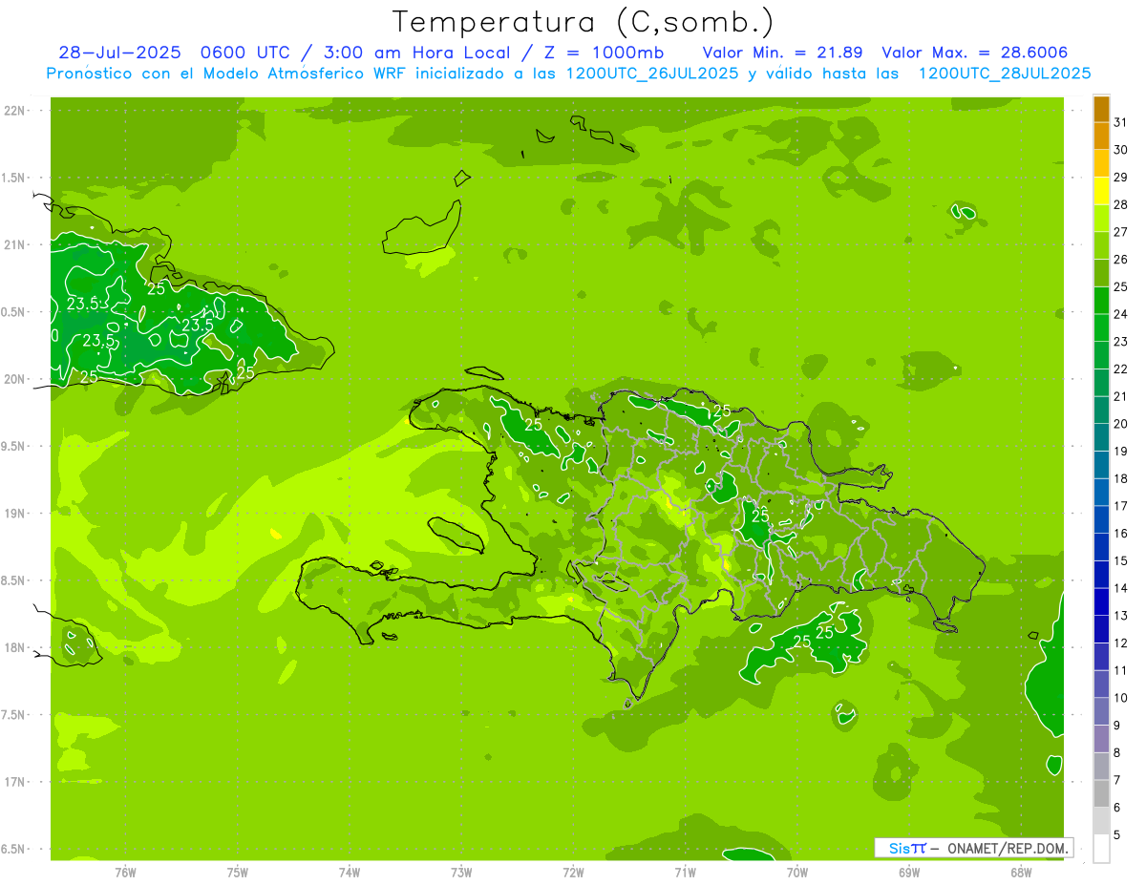Click the '76W' longitude label
Viewport: 1146px width, 885px height.
coord(125,872)
